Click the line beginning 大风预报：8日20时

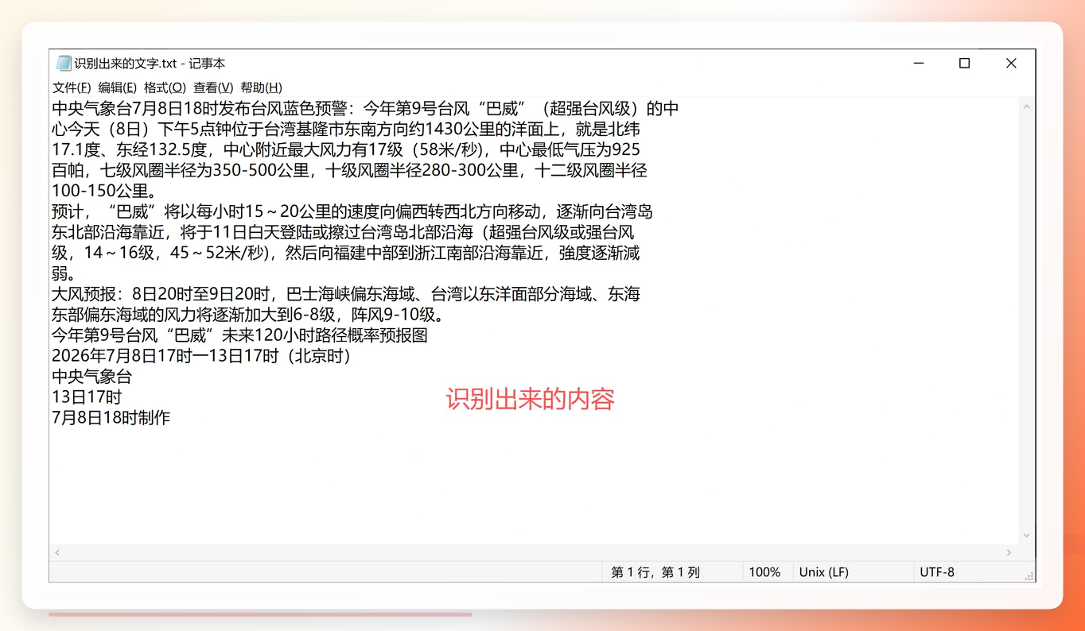point(346,294)
